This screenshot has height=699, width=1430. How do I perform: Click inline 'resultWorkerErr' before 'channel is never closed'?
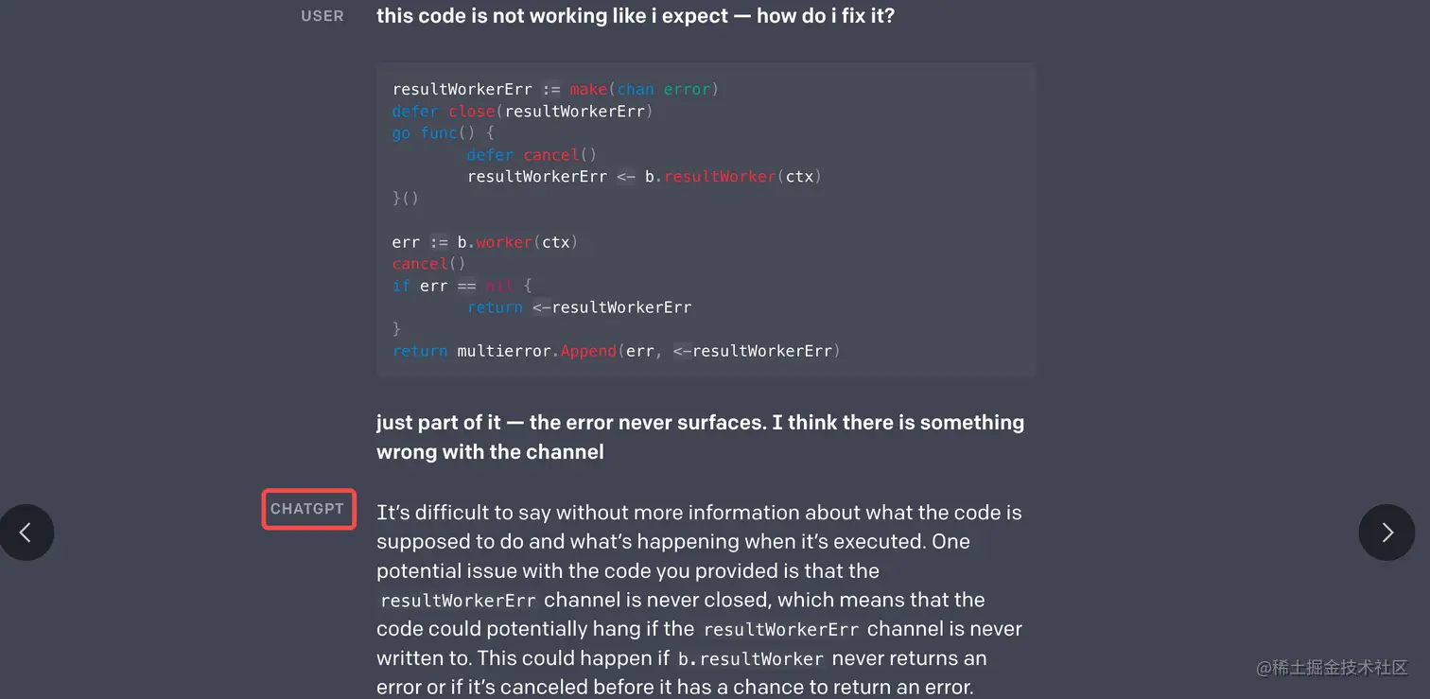[459, 601]
